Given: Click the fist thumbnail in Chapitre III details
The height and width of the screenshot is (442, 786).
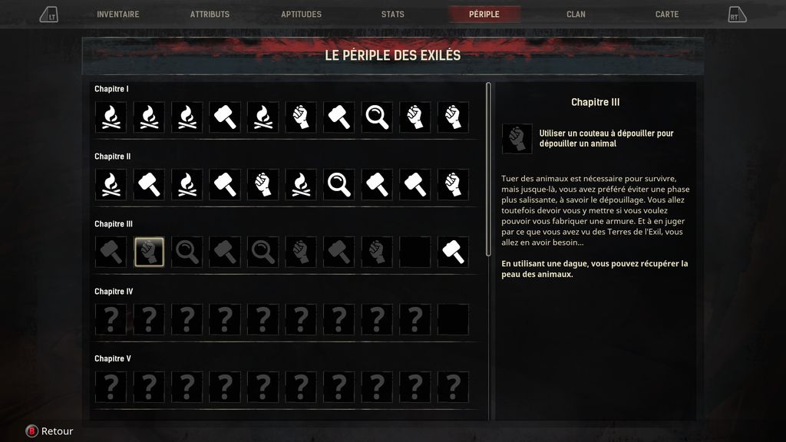Looking at the screenshot, I should (517, 138).
